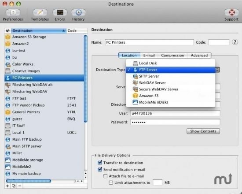242x194 pixels.
Task: Choose Local Disk from type menu
Action: (x=171, y=63)
